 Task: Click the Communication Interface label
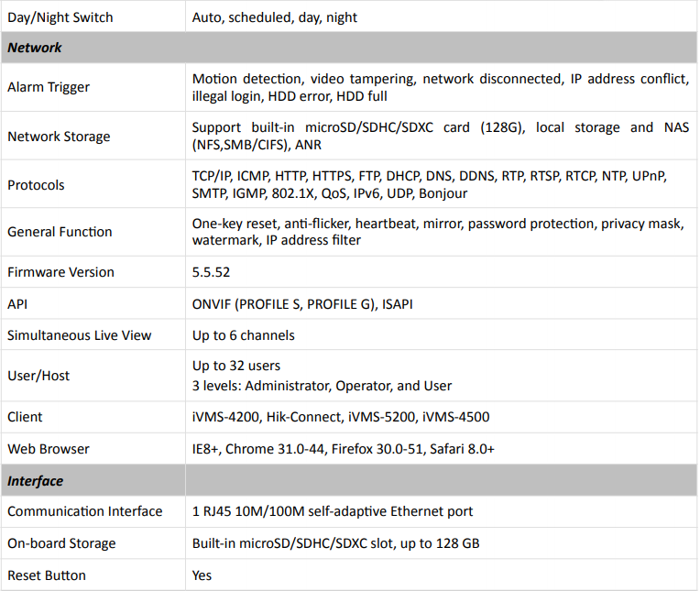coord(85,511)
